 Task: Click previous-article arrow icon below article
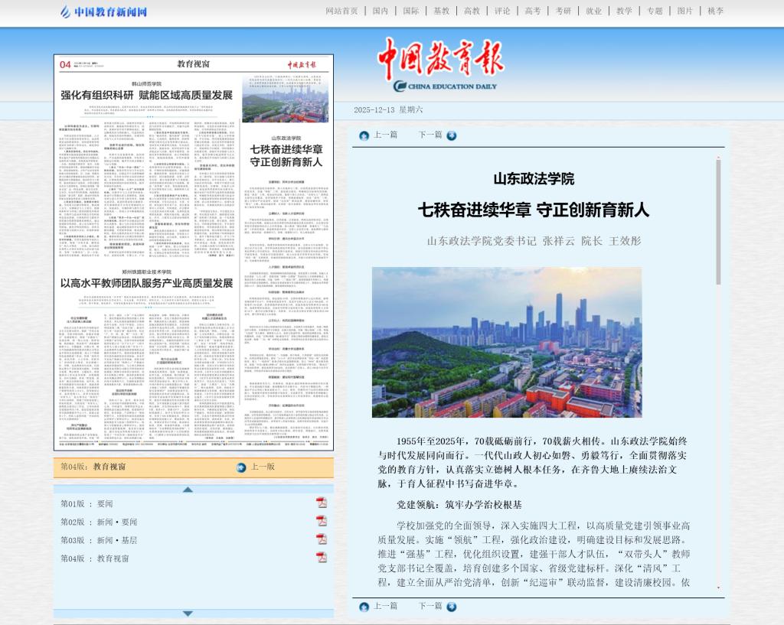pos(364,607)
